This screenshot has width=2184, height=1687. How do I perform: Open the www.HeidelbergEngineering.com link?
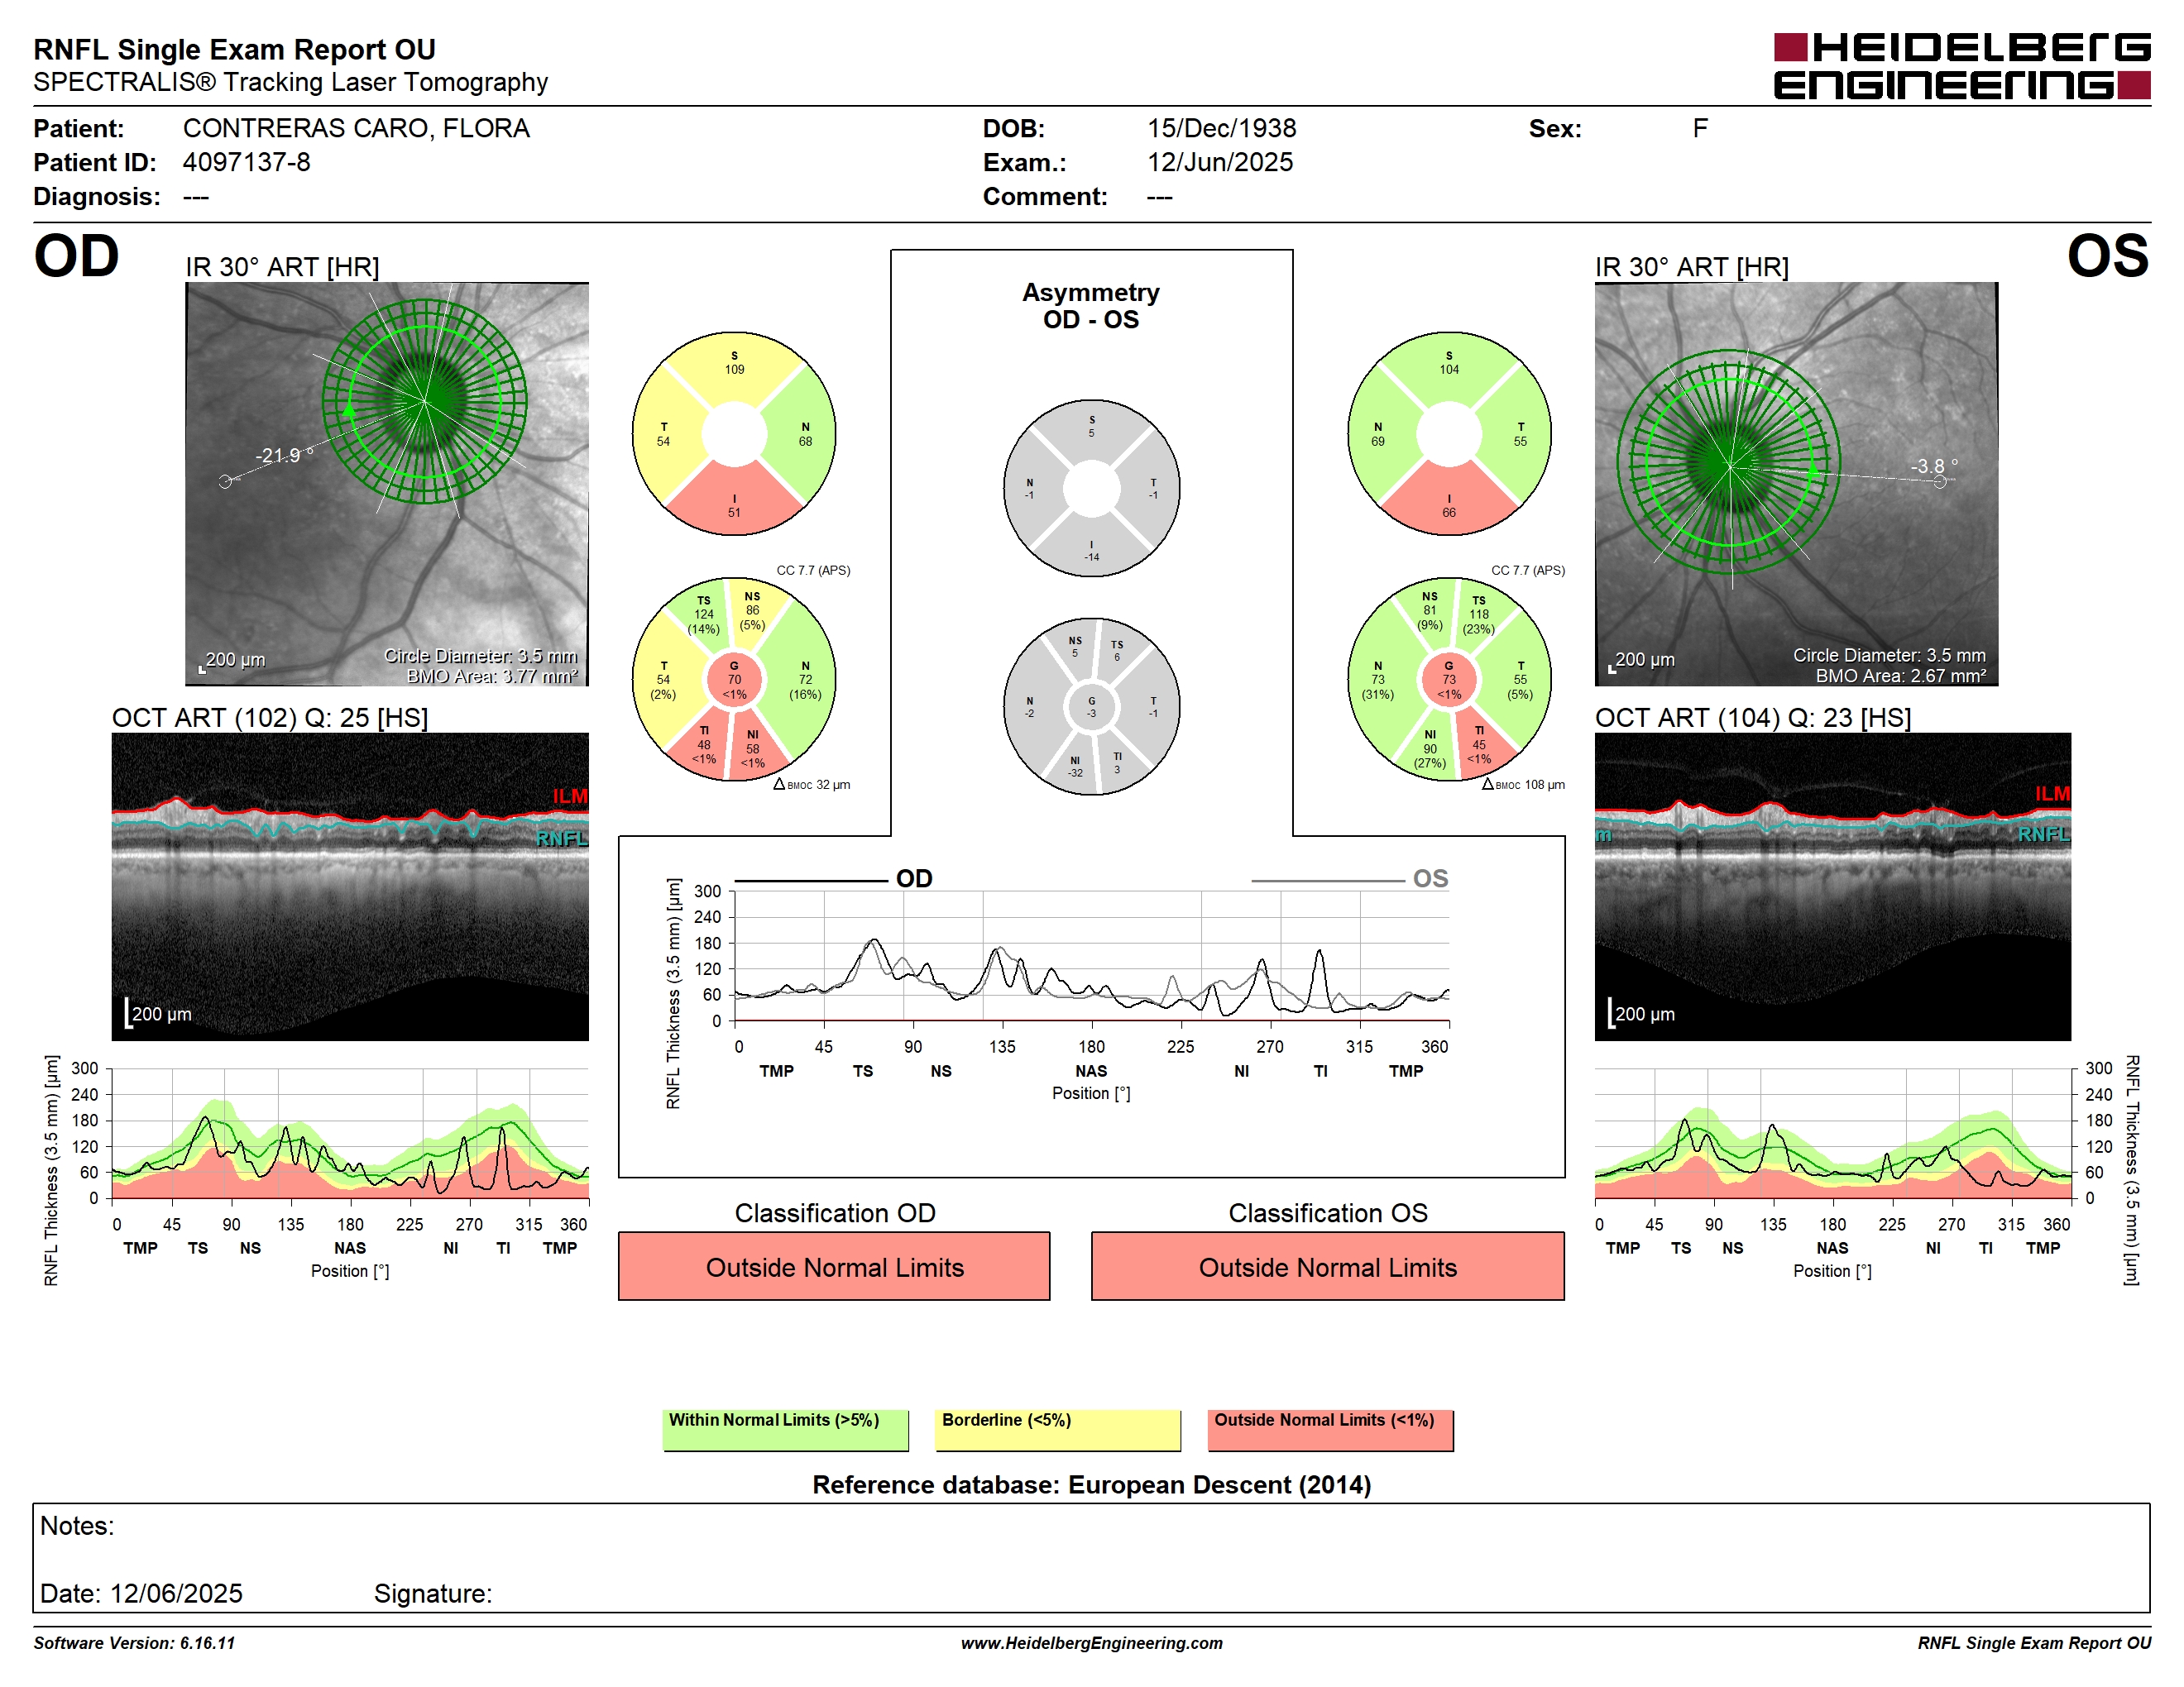click(1091, 1643)
